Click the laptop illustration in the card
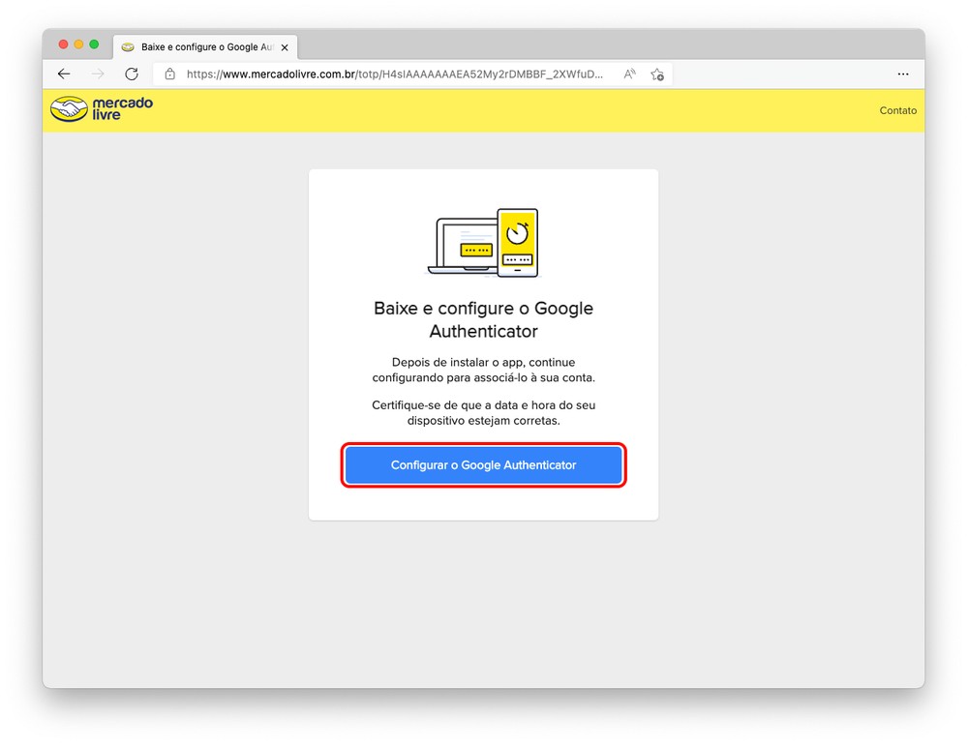The width and height of the screenshot is (968, 745). click(462, 248)
